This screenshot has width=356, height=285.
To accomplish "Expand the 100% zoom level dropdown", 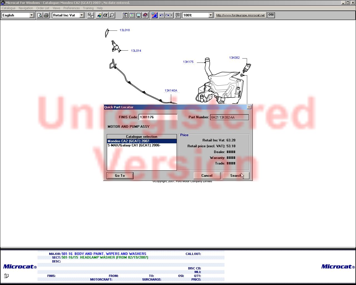I will (211, 15).
